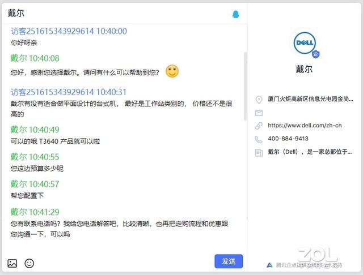Click the location pin icon
The width and height of the screenshot is (363, 275).
click(x=259, y=100)
